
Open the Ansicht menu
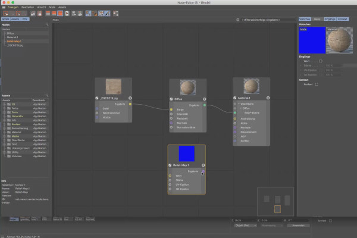[42, 7]
